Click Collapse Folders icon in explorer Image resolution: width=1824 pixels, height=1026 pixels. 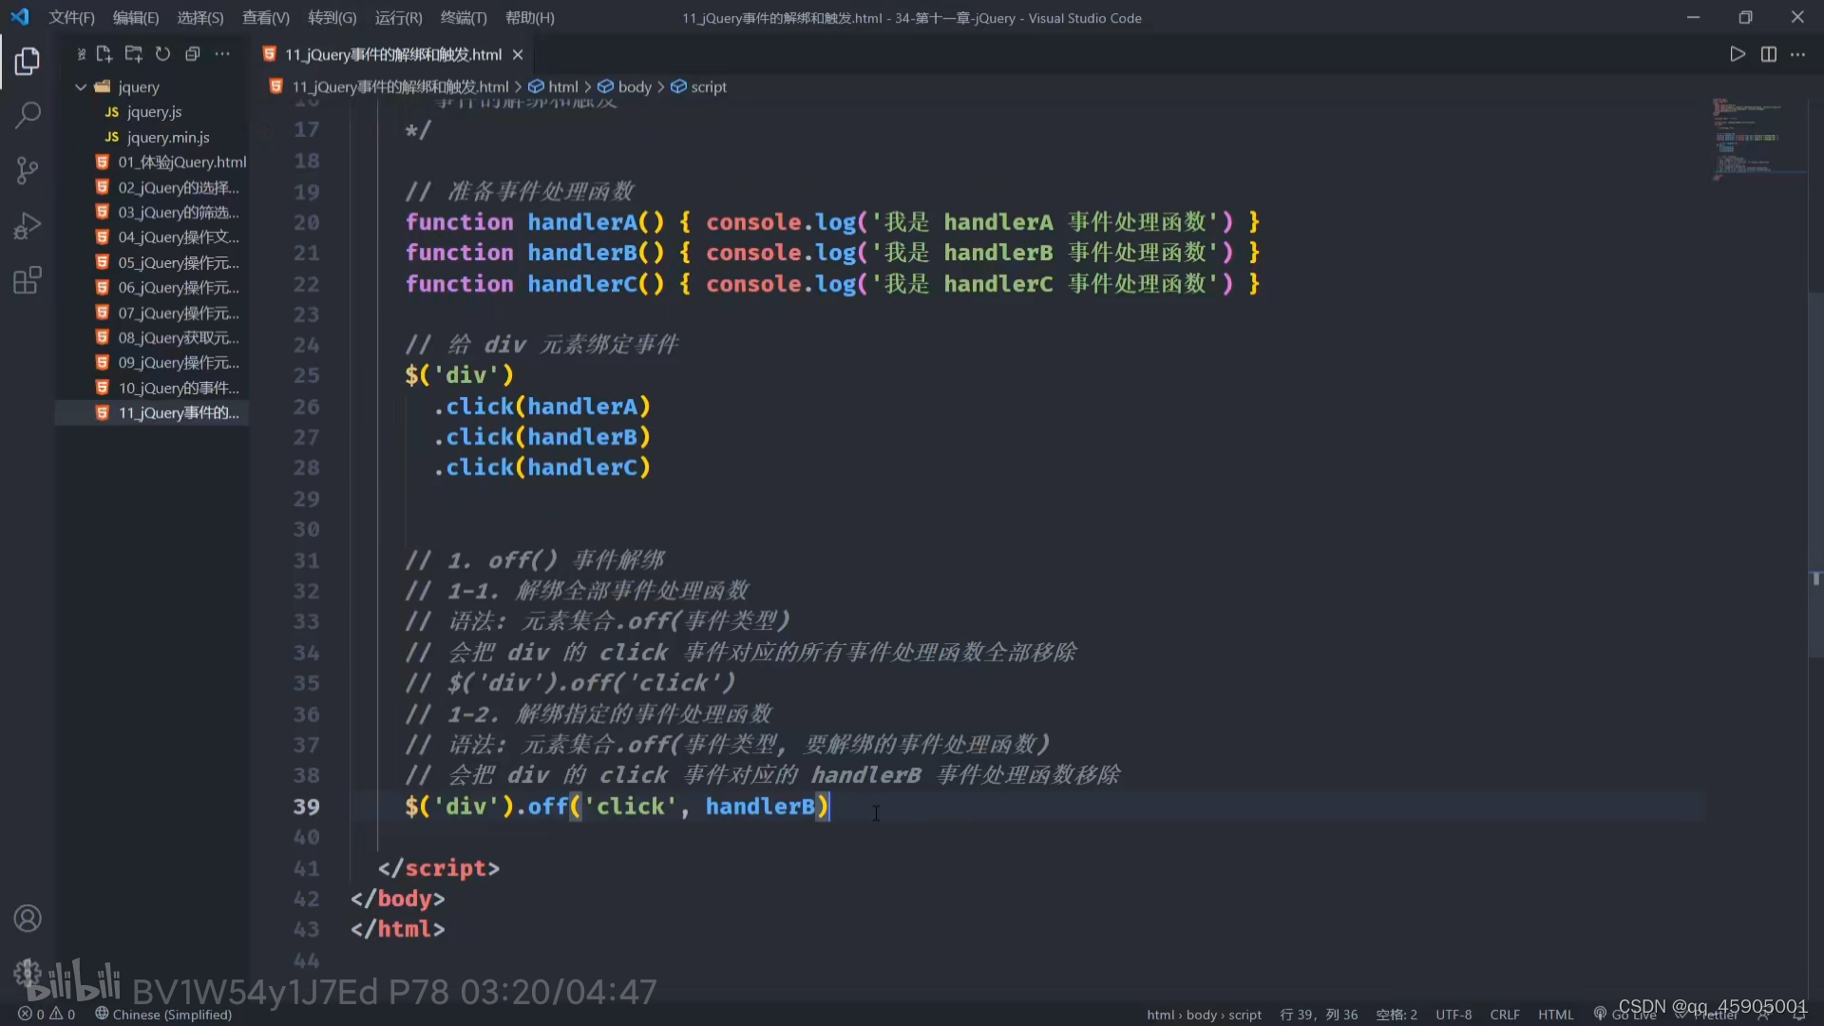click(x=193, y=54)
